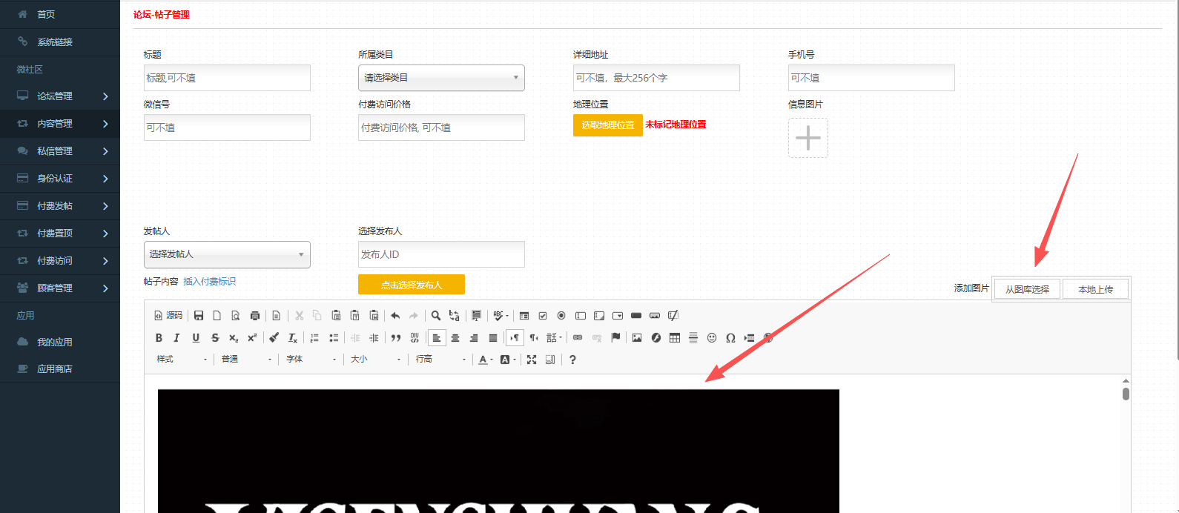
Task: Open 付费发帖 in the sidebar
Action: tap(59, 206)
